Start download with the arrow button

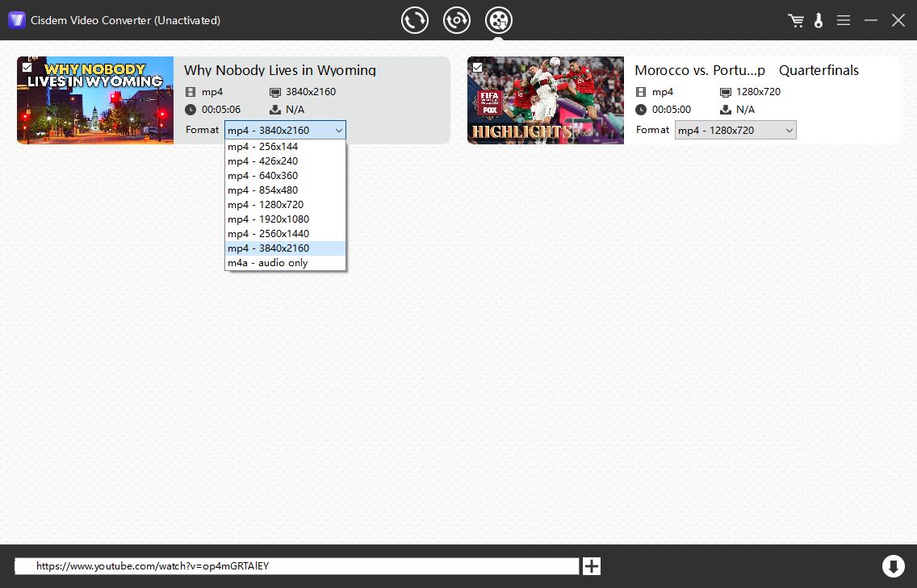tap(893, 565)
